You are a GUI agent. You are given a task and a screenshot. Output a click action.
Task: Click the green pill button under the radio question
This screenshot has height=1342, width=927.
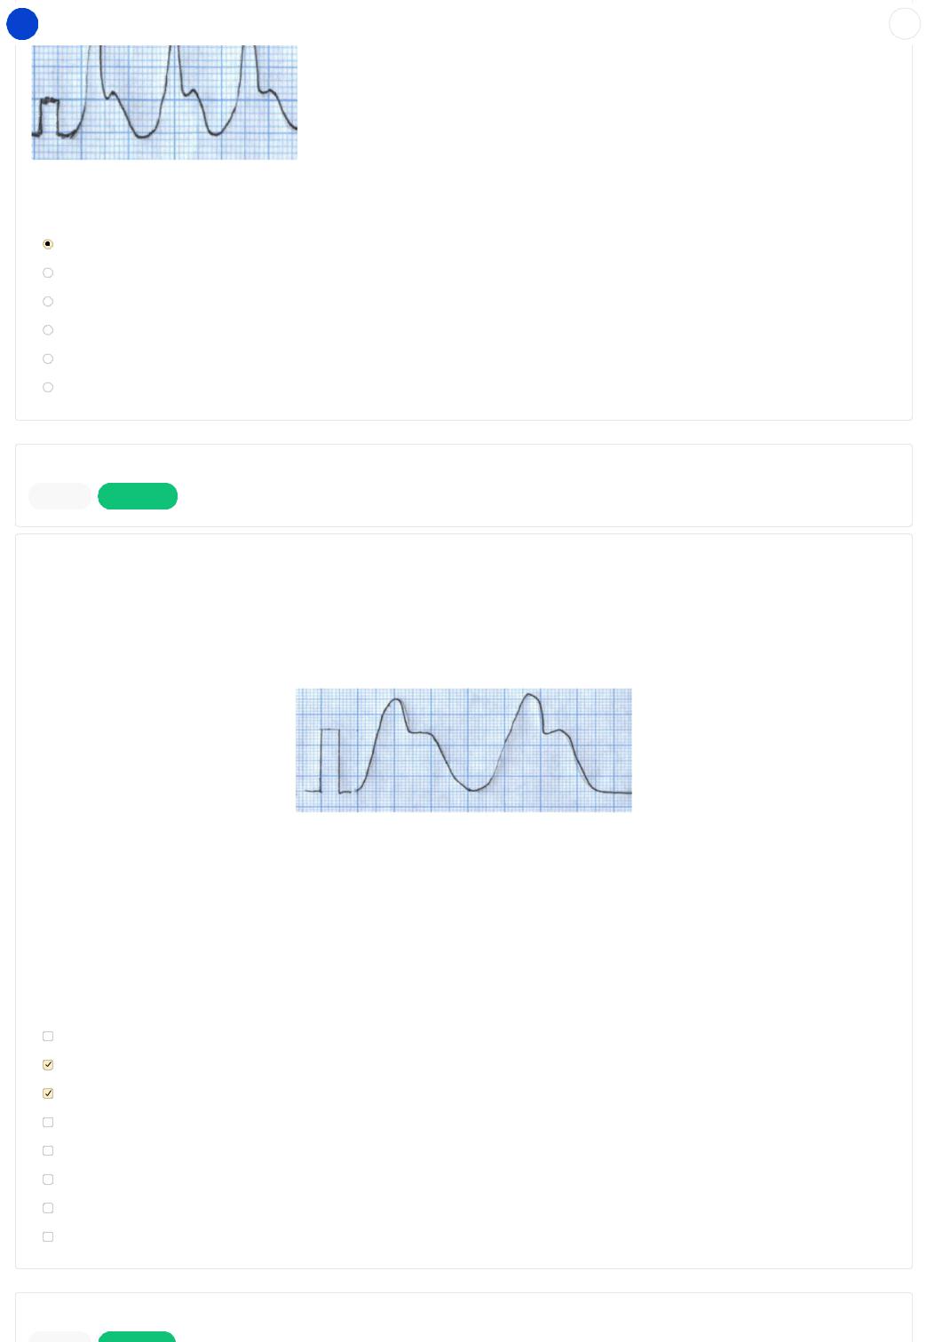(138, 496)
